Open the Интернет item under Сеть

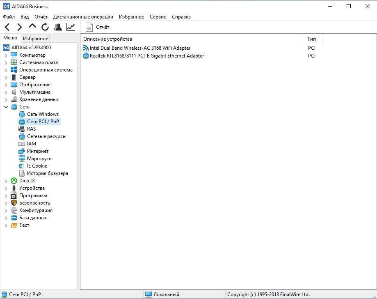tap(38, 151)
